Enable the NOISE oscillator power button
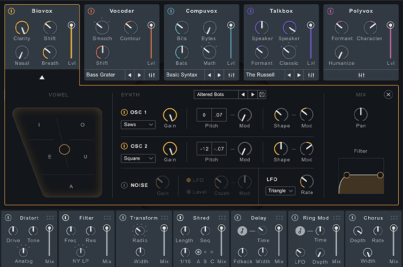This screenshot has height=267, width=403. pos(124,185)
